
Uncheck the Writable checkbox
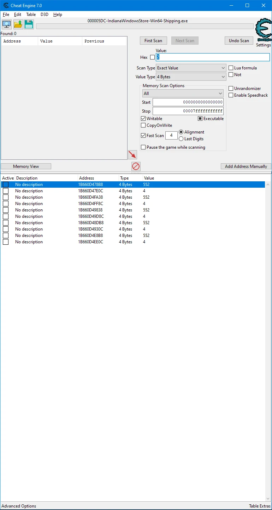143,119
